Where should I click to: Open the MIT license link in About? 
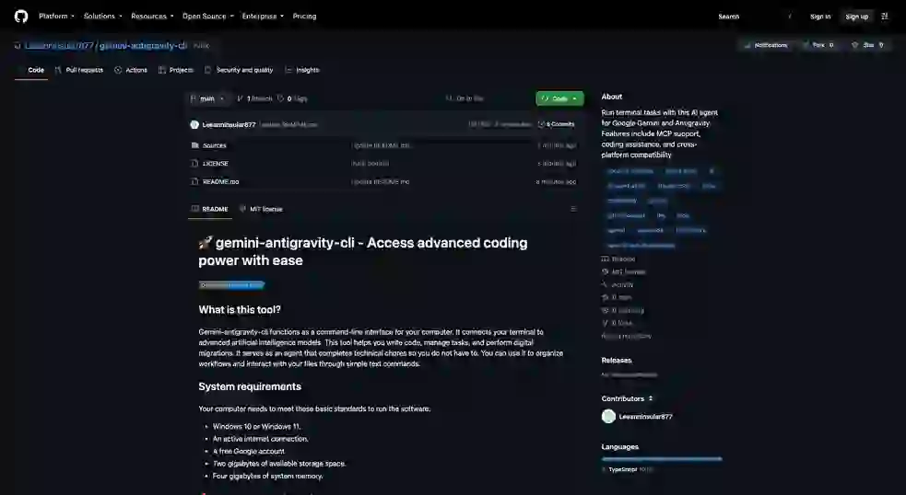click(628, 271)
